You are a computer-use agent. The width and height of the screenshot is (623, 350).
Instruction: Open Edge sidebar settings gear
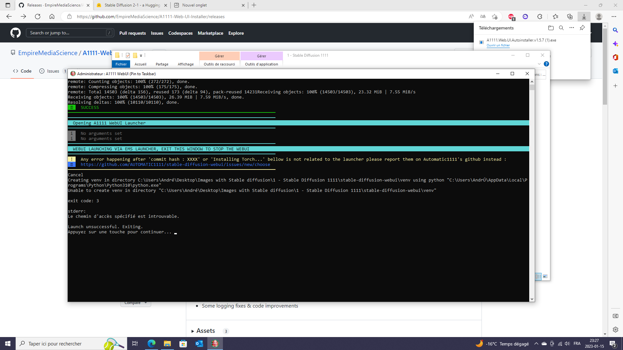click(x=616, y=330)
